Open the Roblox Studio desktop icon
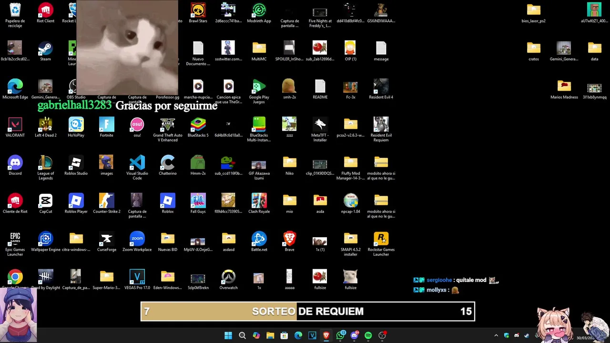Image resolution: width=610 pixels, height=343 pixels. coord(76,165)
